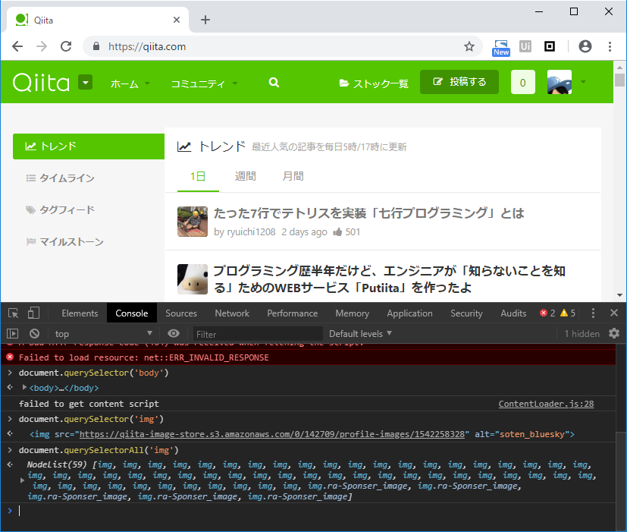The height and width of the screenshot is (532, 627).
Task: Switch to the Sources panel
Action: tap(181, 313)
